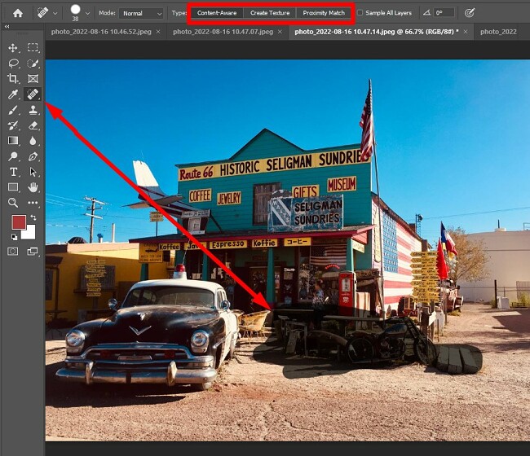The width and height of the screenshot is (530, 456).
Task: Click the brush angle input field
Action: click(444, 13)
